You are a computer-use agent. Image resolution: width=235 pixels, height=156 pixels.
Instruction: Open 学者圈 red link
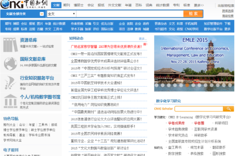(x=199, y=123)
